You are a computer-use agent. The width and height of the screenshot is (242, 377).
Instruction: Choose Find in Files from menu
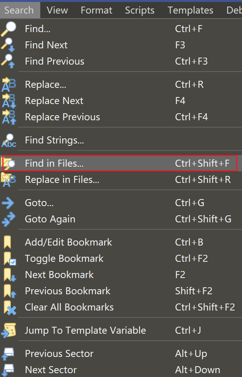pos(54,164)
